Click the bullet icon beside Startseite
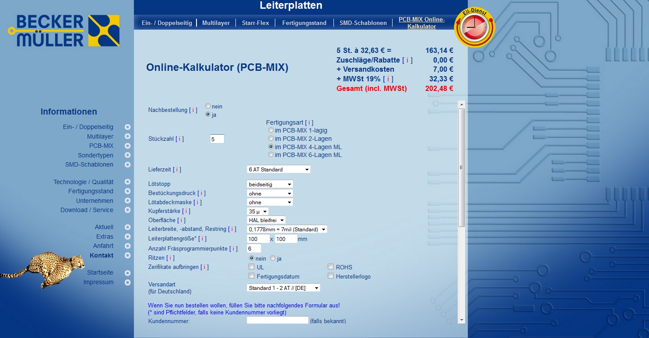This screenshot has width=649, height=338. (x=127, y=273)
